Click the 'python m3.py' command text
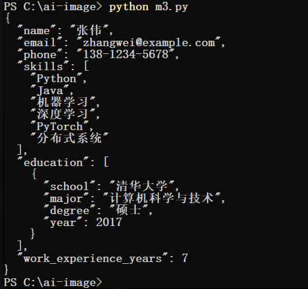 [149, 7]
